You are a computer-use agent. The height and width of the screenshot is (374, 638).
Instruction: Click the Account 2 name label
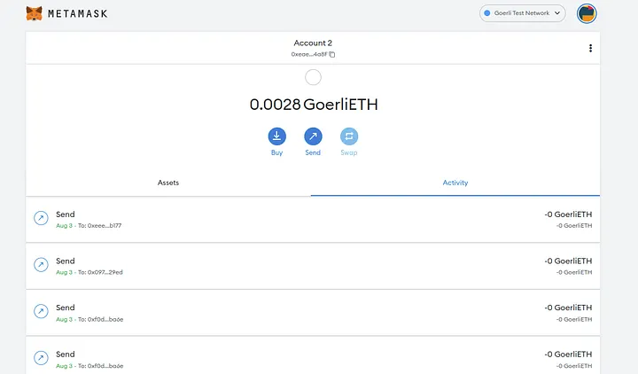pyautogui.click(x=313, y=43)
